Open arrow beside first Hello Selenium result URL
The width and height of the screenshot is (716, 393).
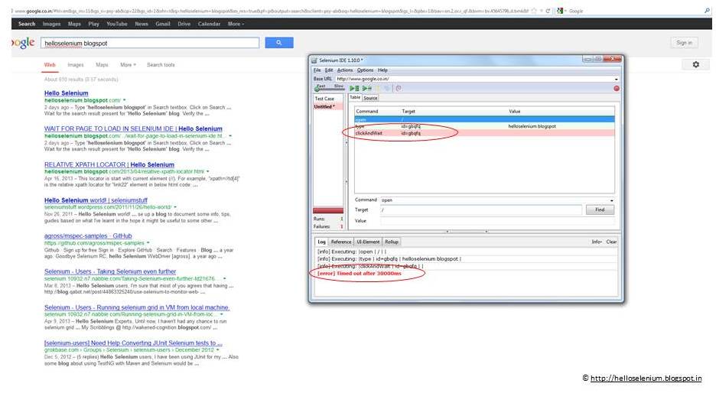124,100
